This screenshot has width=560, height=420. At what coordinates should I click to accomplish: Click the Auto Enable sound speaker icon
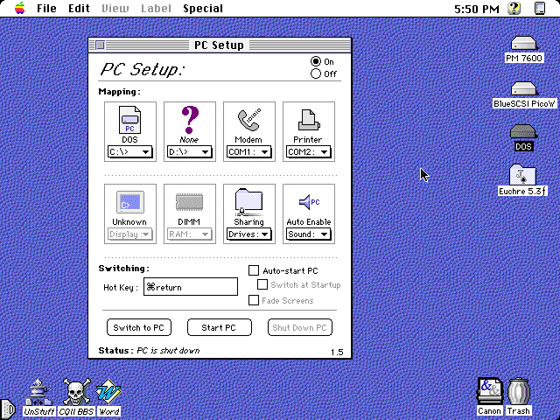pyautogui.click(x=309, y=202)
